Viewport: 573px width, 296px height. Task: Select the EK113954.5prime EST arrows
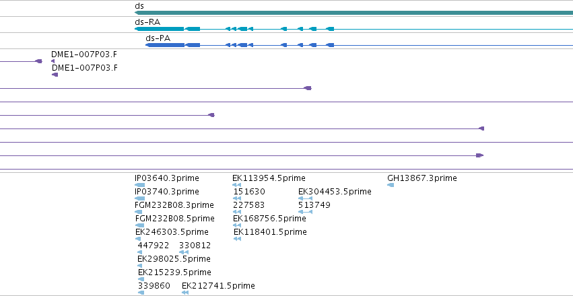[x=237, y=185]
